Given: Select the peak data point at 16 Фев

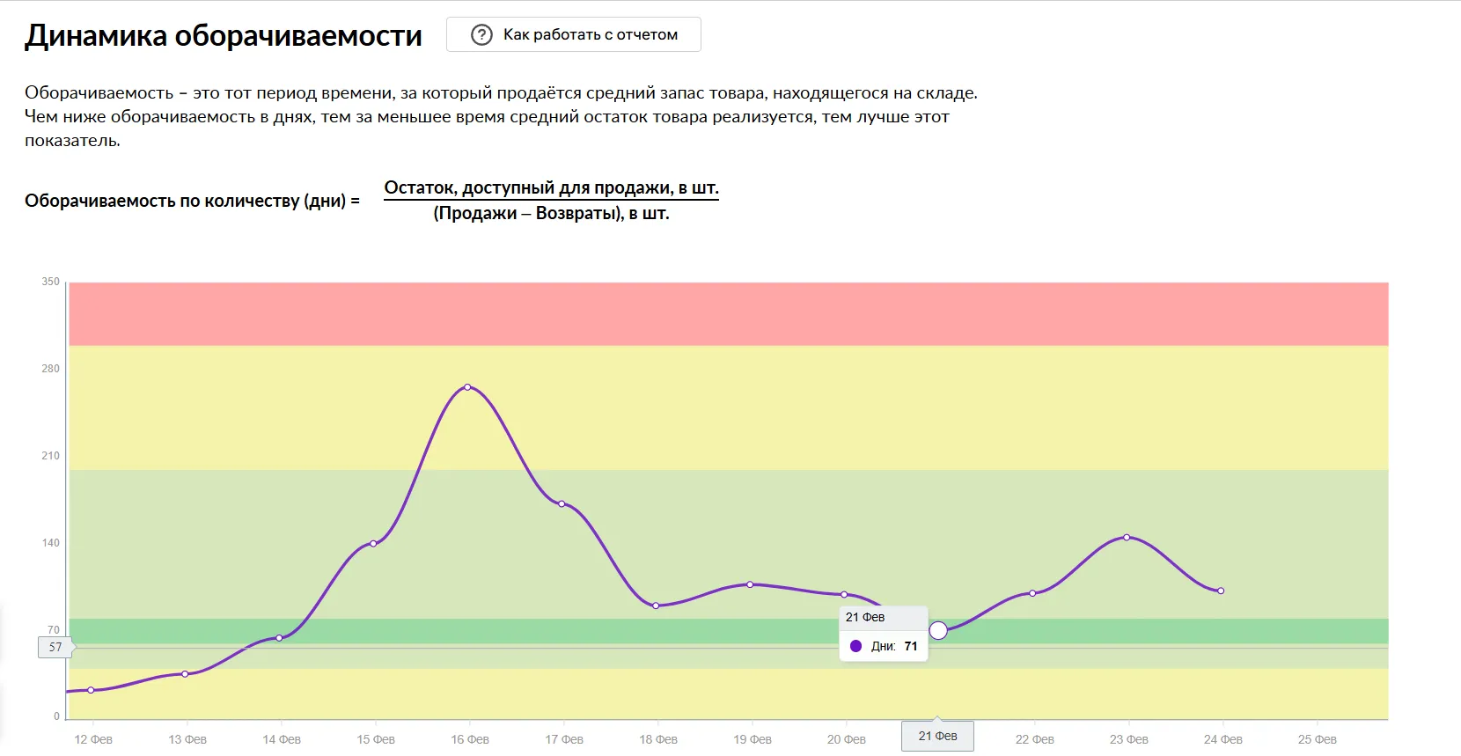Looking at the screenshot, I should pos(467,387).
